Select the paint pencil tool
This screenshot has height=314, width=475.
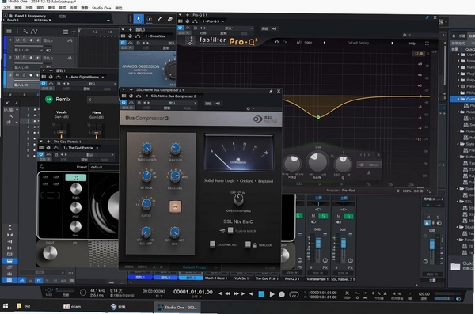coord(159,19)
